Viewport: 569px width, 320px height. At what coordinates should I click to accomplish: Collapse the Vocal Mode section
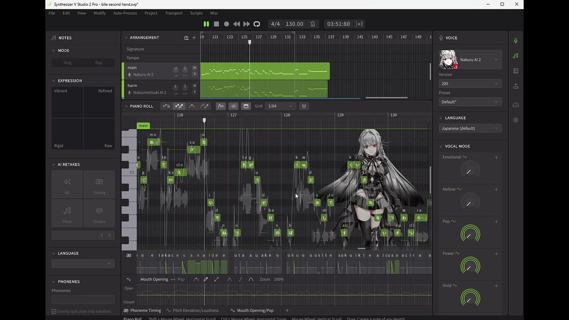(441, 146)
